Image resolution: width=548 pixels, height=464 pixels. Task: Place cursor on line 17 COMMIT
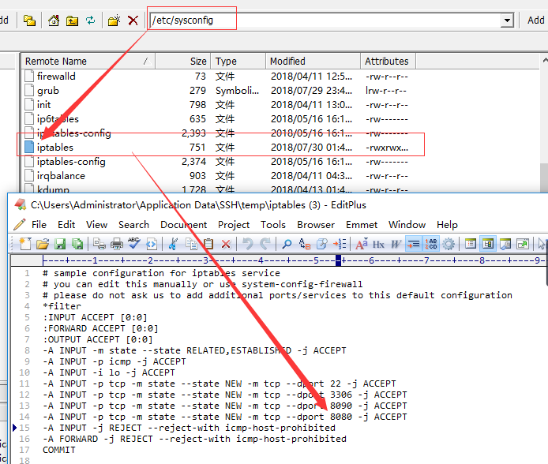click(x=58, y=450)
